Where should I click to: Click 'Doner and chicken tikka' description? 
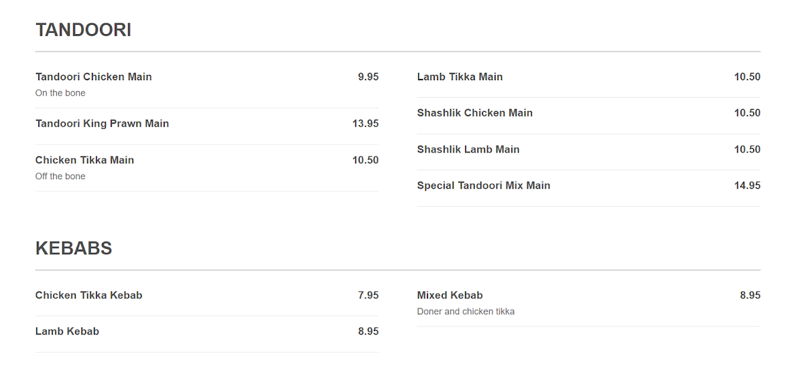click(466, 312)
